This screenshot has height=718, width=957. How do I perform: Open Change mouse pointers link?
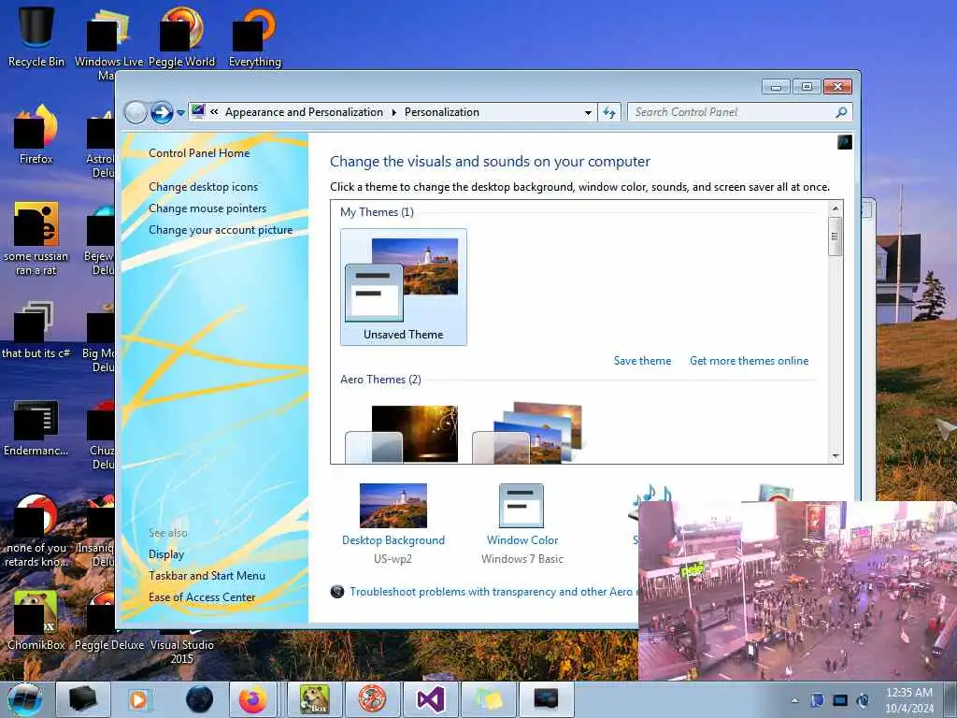(207, 208)
